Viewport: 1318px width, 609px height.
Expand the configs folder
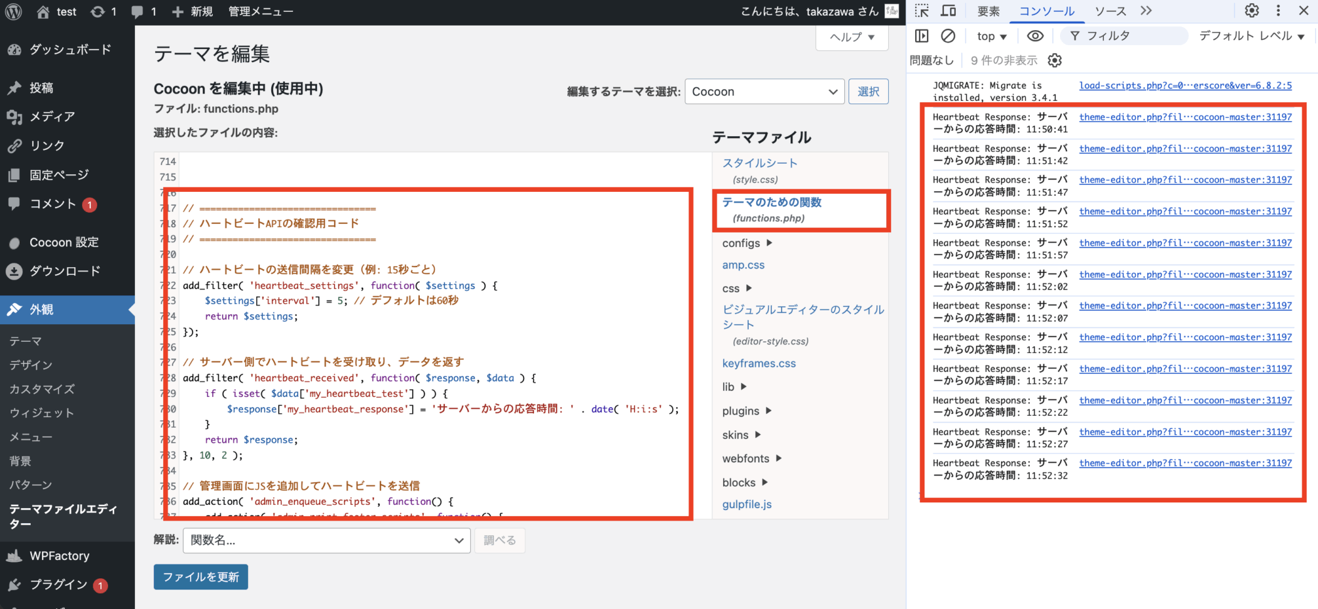(x=747, y=243)
